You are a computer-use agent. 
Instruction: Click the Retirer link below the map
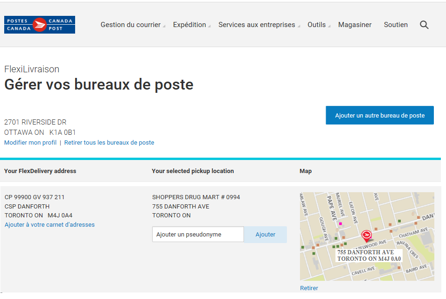pos(309,288)
